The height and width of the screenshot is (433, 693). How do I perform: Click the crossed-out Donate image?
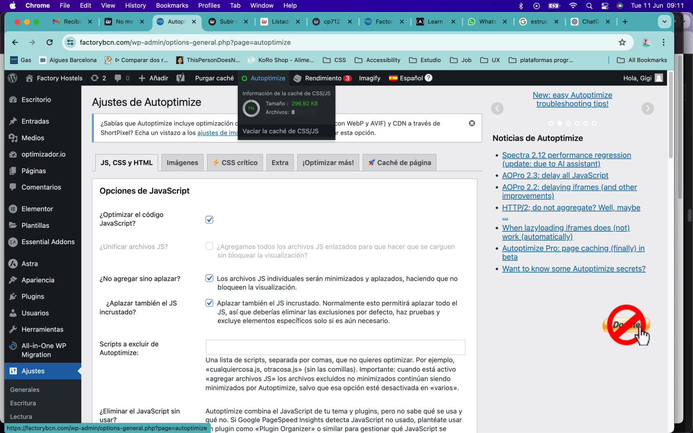coord(626,325)
